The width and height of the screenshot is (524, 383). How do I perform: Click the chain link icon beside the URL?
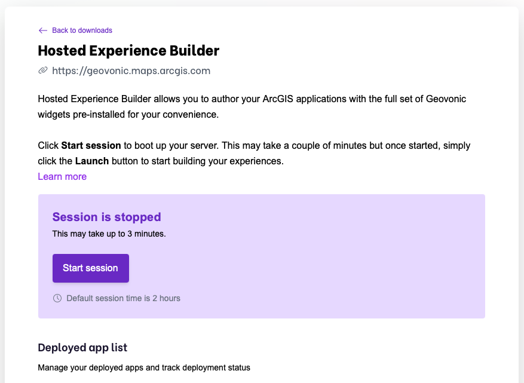tap(43, 71)
